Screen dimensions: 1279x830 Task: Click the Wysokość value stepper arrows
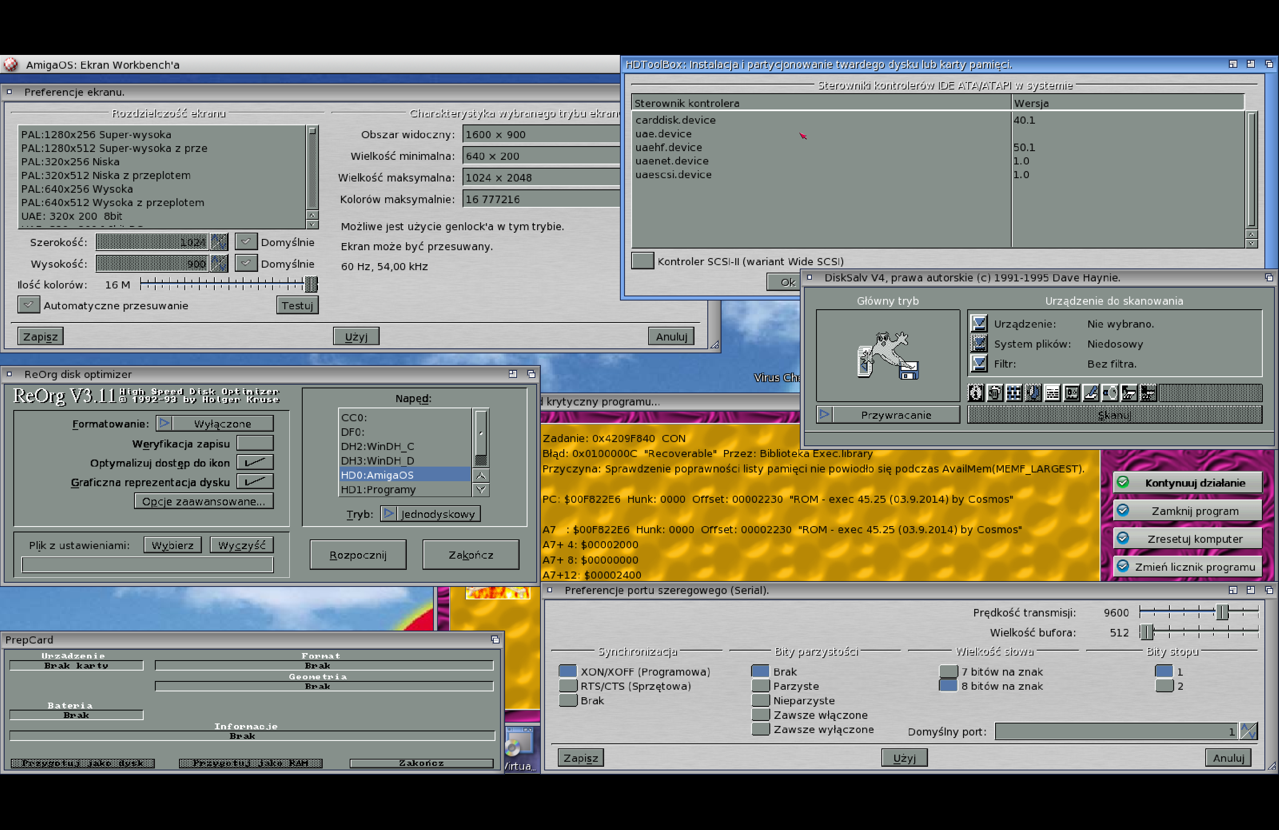point(219,263)
